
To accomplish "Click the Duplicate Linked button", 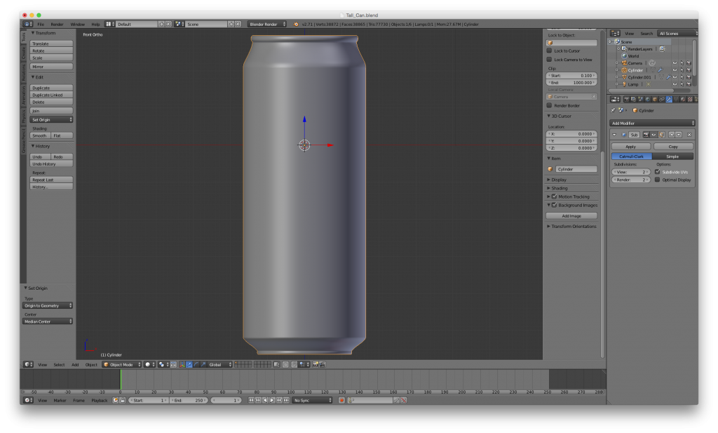I will [51, 95].
